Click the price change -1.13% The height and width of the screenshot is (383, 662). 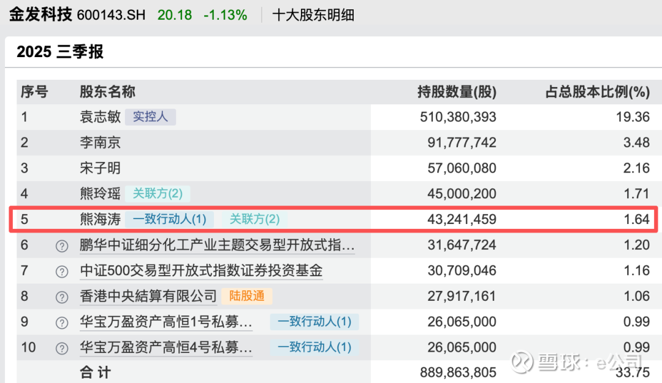(225, 15)
